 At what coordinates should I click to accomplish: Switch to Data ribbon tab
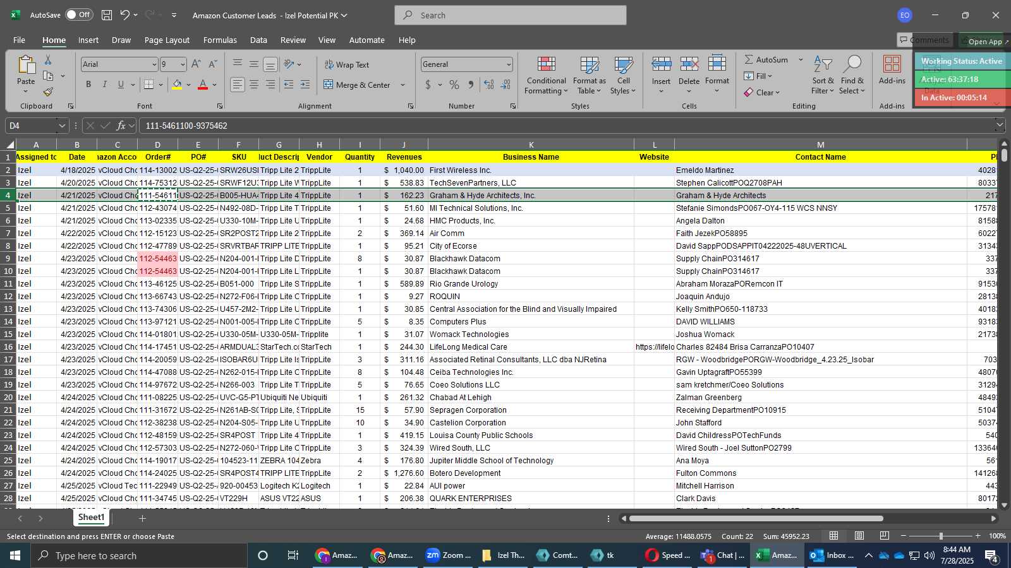[x=258, y=40]
